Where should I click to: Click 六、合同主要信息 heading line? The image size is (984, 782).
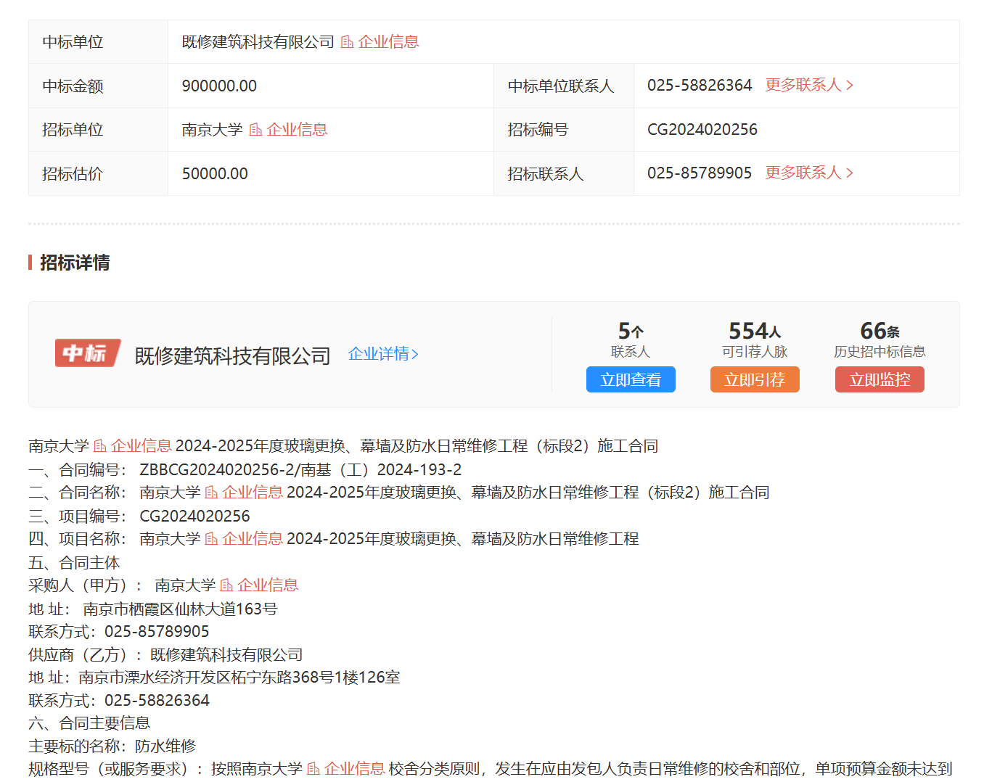click(x=89, y=723)
